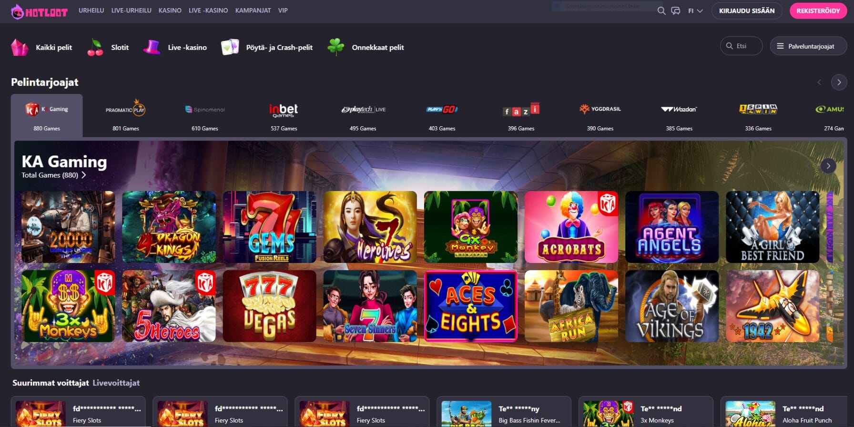Select the Wazdan provider logo
Image resolution: width=854 pixels, height=427 pixels.
tap(679, 109)
